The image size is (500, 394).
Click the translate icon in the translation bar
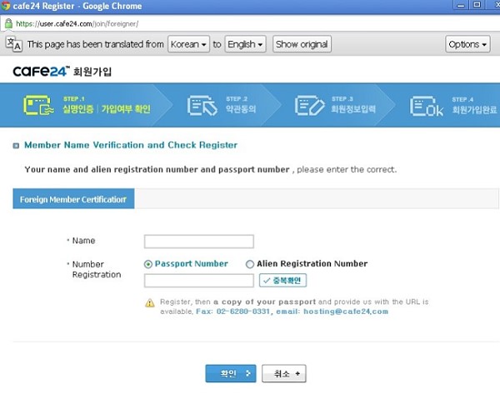coord(14,44)
